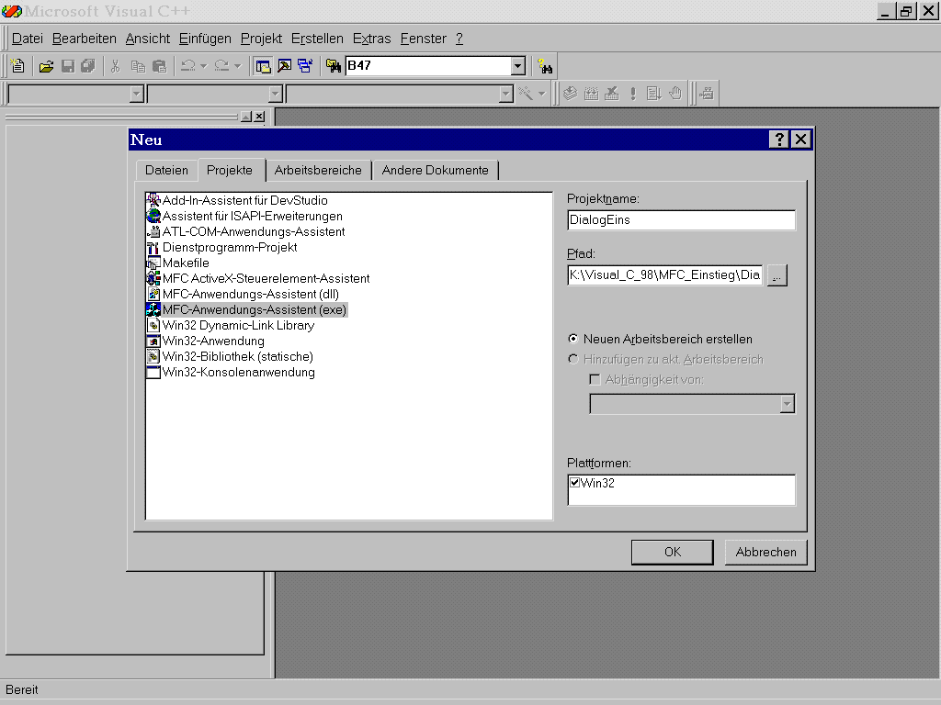Screen dimensions: 941x705
Task: Open the B47 find combo dropdown
Action: (x=518, y=66)
